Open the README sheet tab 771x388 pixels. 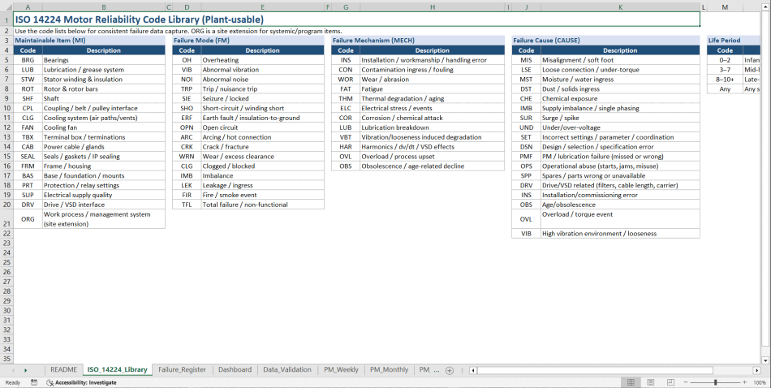coord(63,370)
